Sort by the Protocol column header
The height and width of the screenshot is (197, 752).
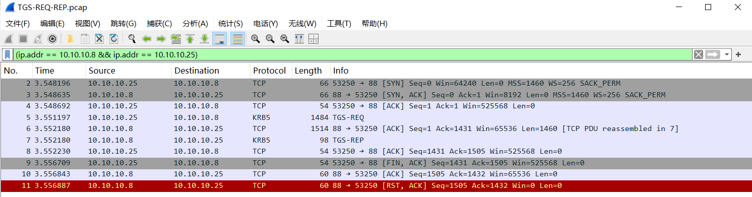[271, 71]
